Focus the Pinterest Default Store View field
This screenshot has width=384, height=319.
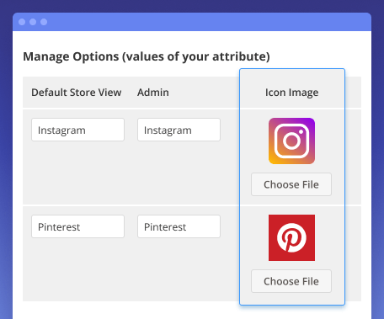77,226
